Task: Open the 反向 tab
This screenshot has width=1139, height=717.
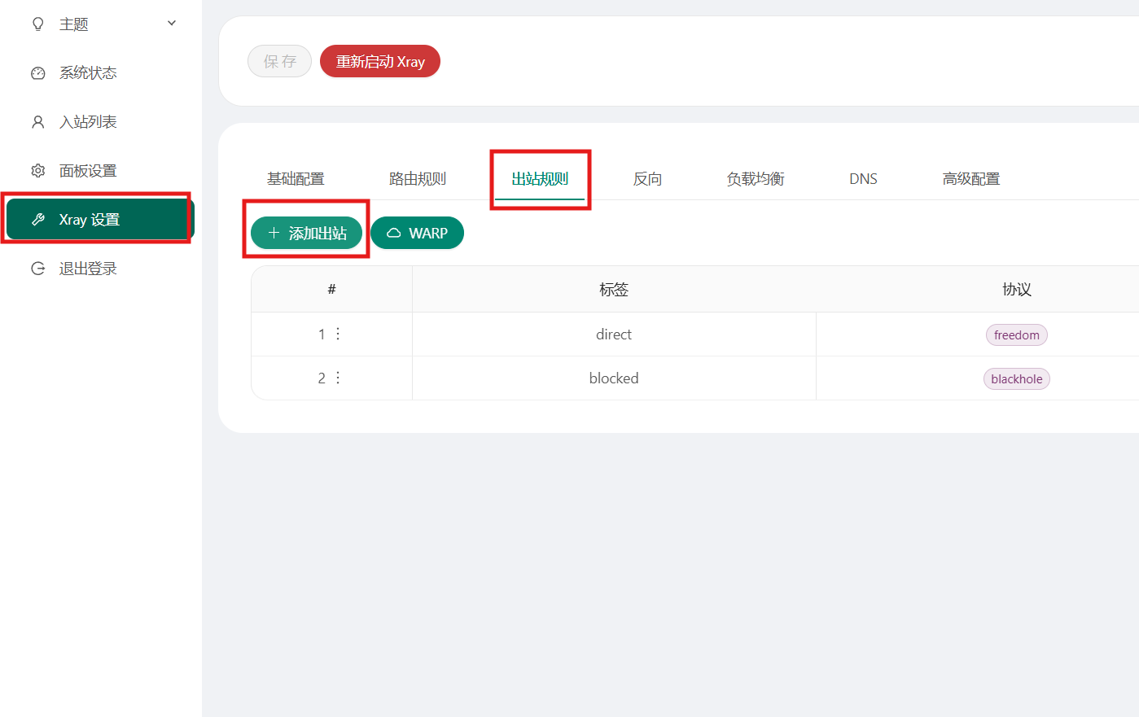Action: [x=647, y=178]
